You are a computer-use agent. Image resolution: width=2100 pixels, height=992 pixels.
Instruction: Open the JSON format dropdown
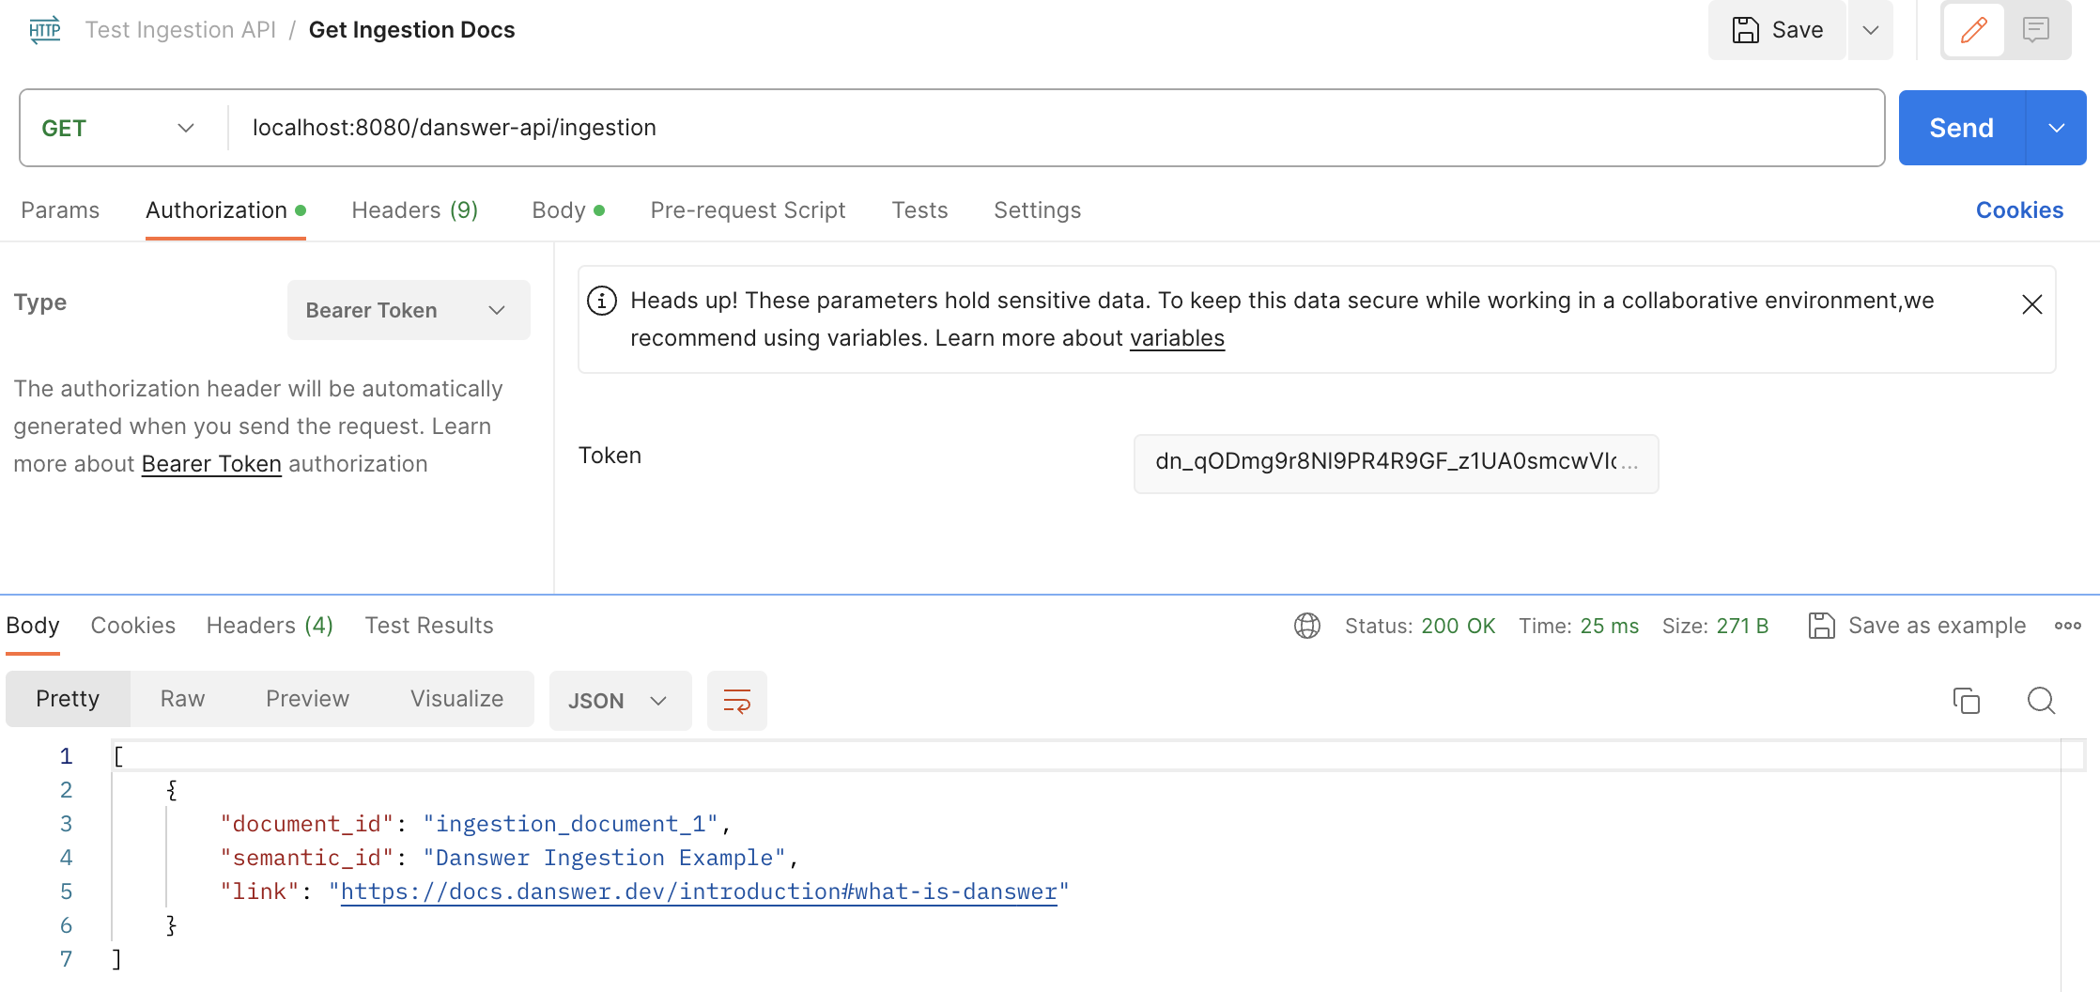[618, 701]
